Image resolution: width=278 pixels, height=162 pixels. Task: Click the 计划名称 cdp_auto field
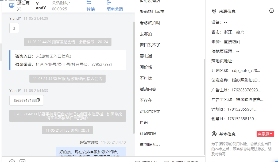click(x=235, y=71)
